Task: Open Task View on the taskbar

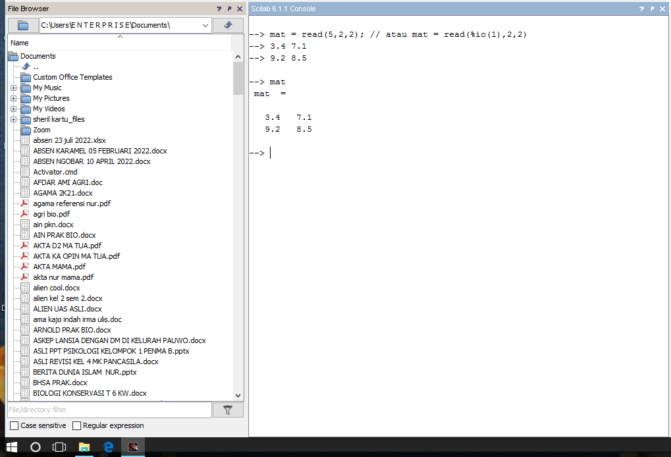Action: (x=59, y=447)
